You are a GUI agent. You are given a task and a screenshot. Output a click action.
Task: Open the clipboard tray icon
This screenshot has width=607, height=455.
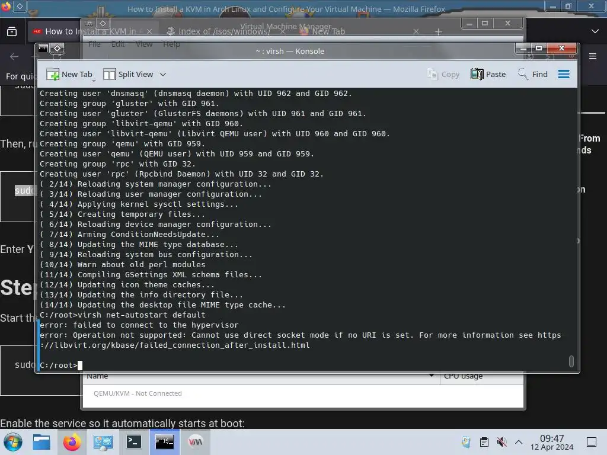[x=484, y=442]
